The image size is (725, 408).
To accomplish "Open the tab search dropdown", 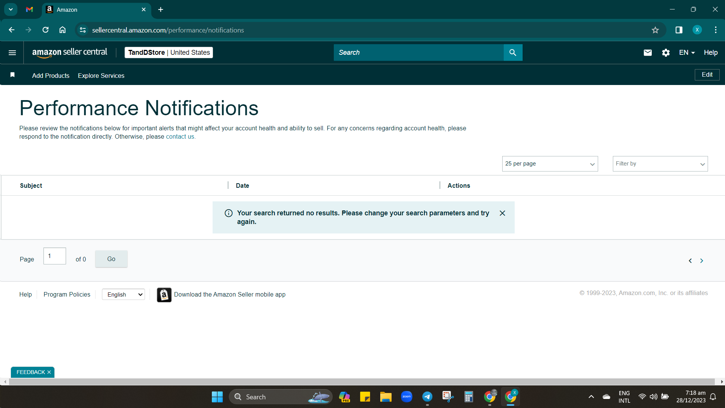I will [11, 9].
